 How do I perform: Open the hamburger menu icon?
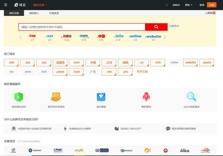[5, 5]
